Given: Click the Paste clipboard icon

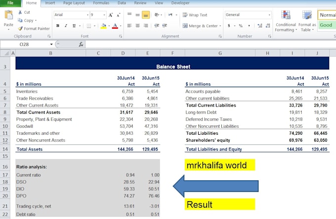Looking at the screenshot, I should click(x=8, y=15).
